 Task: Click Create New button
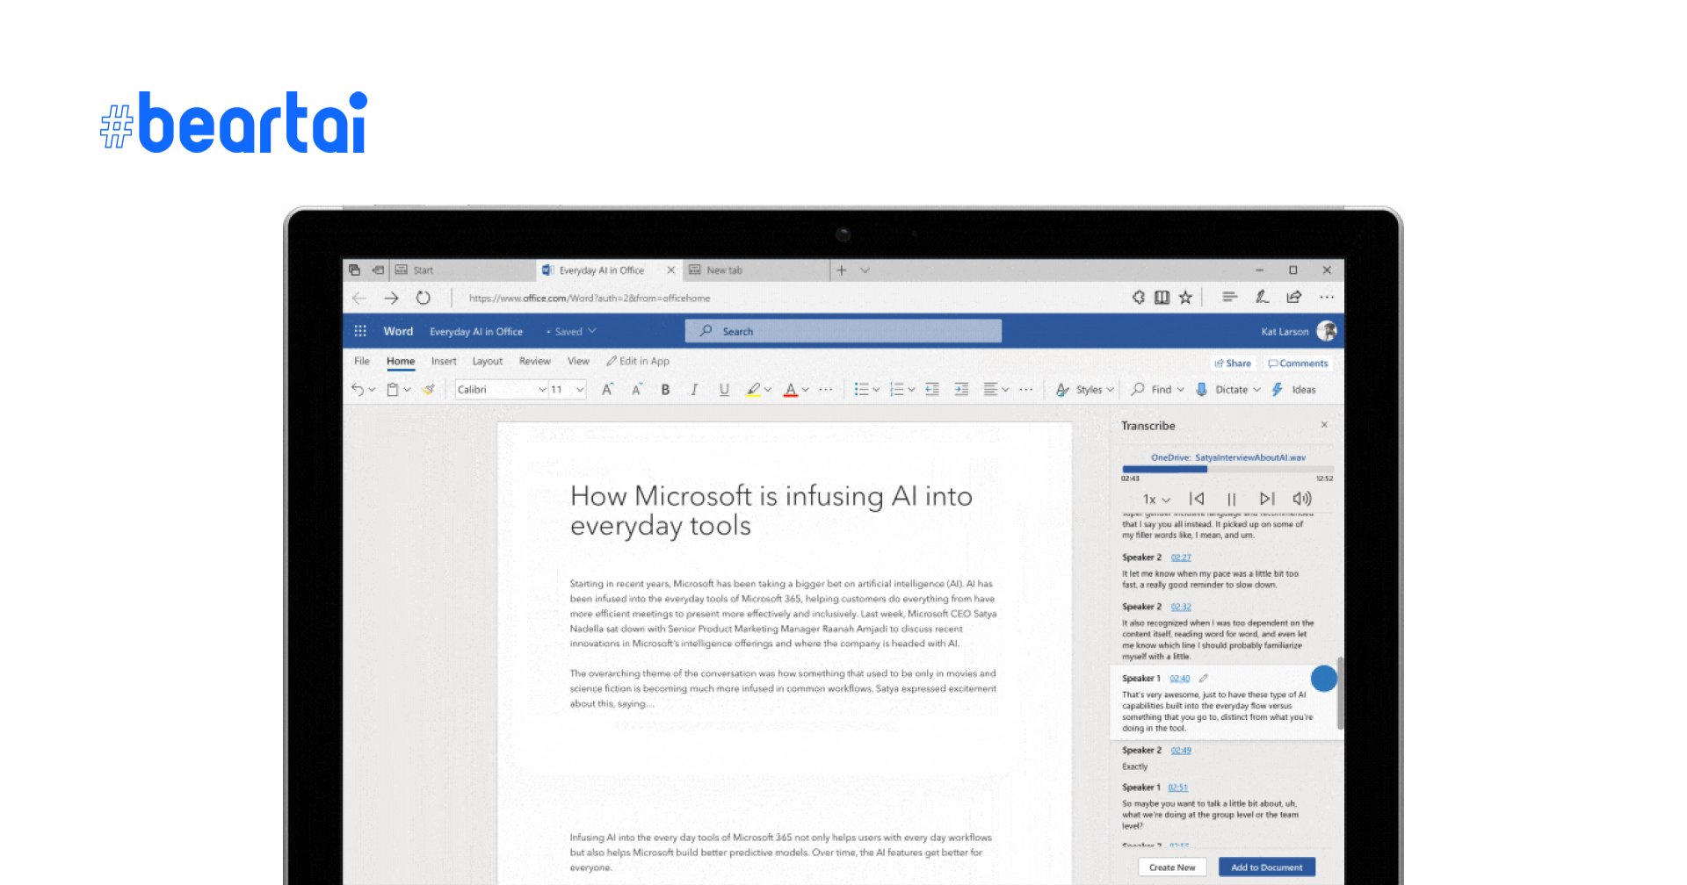[1172, 867]
